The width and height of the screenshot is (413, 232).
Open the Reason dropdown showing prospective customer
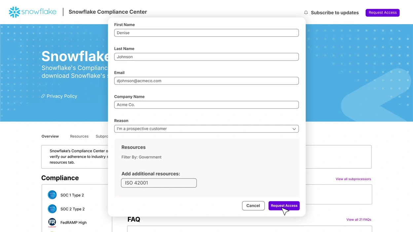pos(206,129)
